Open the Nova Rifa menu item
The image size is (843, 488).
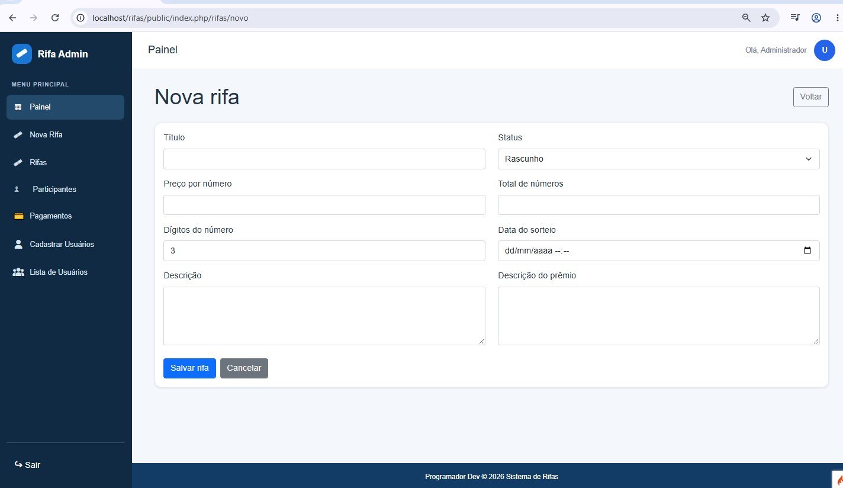pyautogui.click(x=65, y=135)
